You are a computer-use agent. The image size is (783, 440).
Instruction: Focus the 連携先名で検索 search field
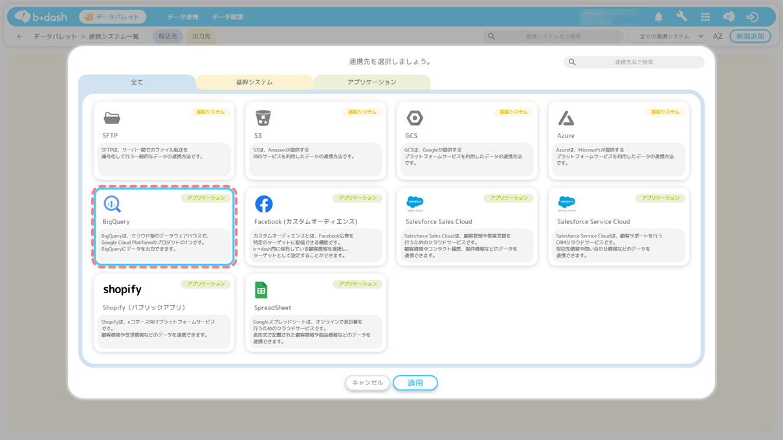point(634,62)
